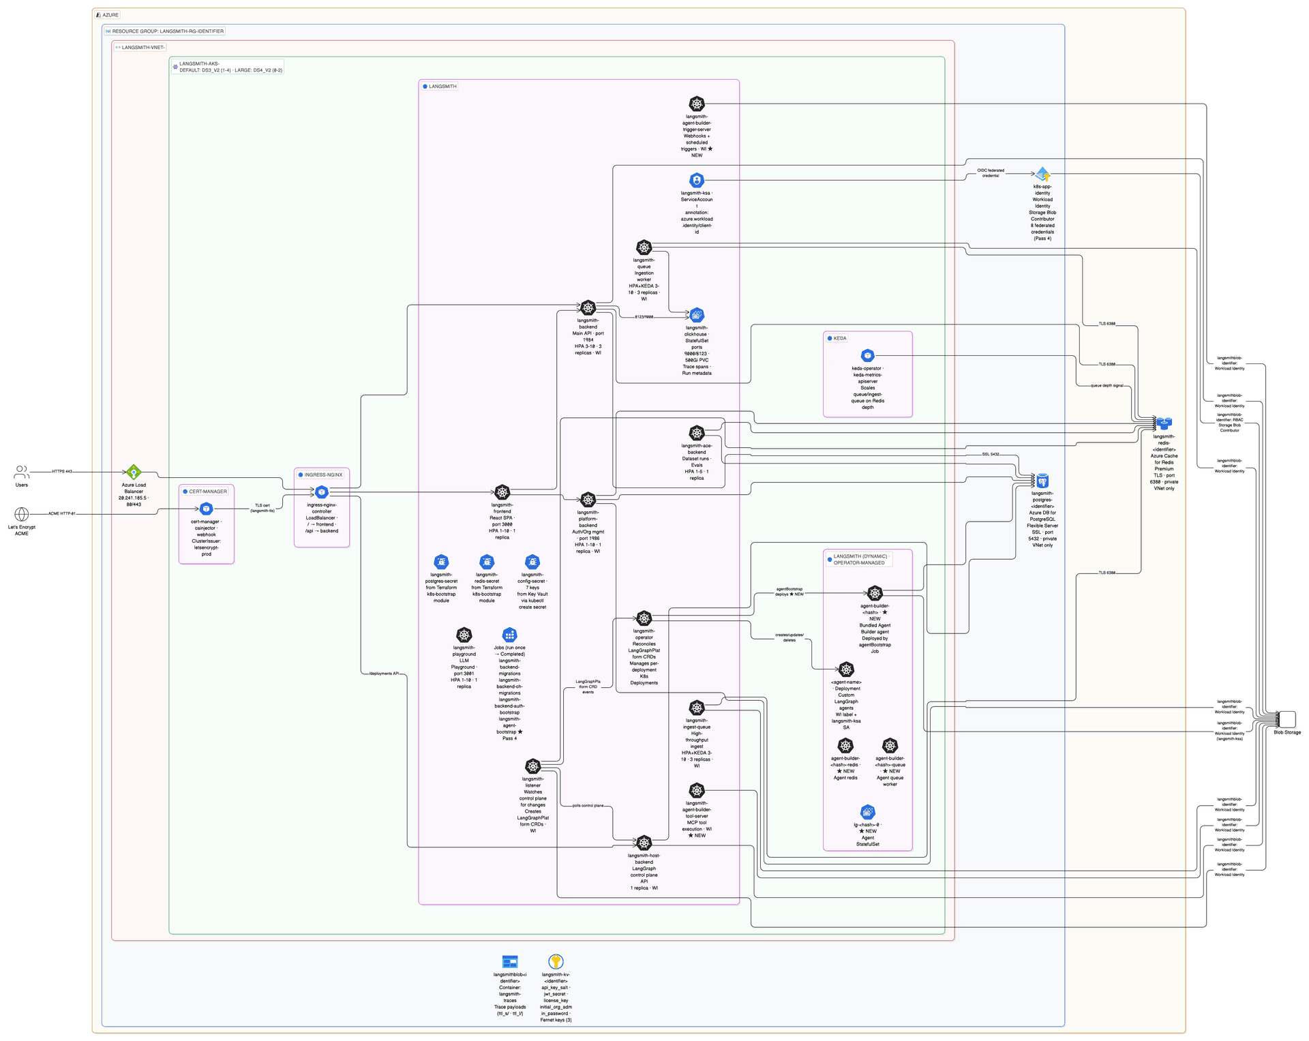Select the langsmith-frontend Kubernetes icon

point(502,492)
